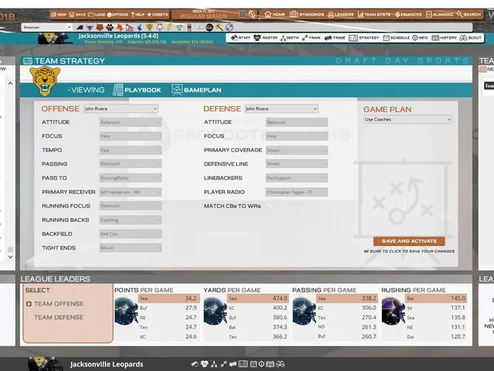
Task: Click the strategy board icon in bottom bar
Action: click(243, 364)
